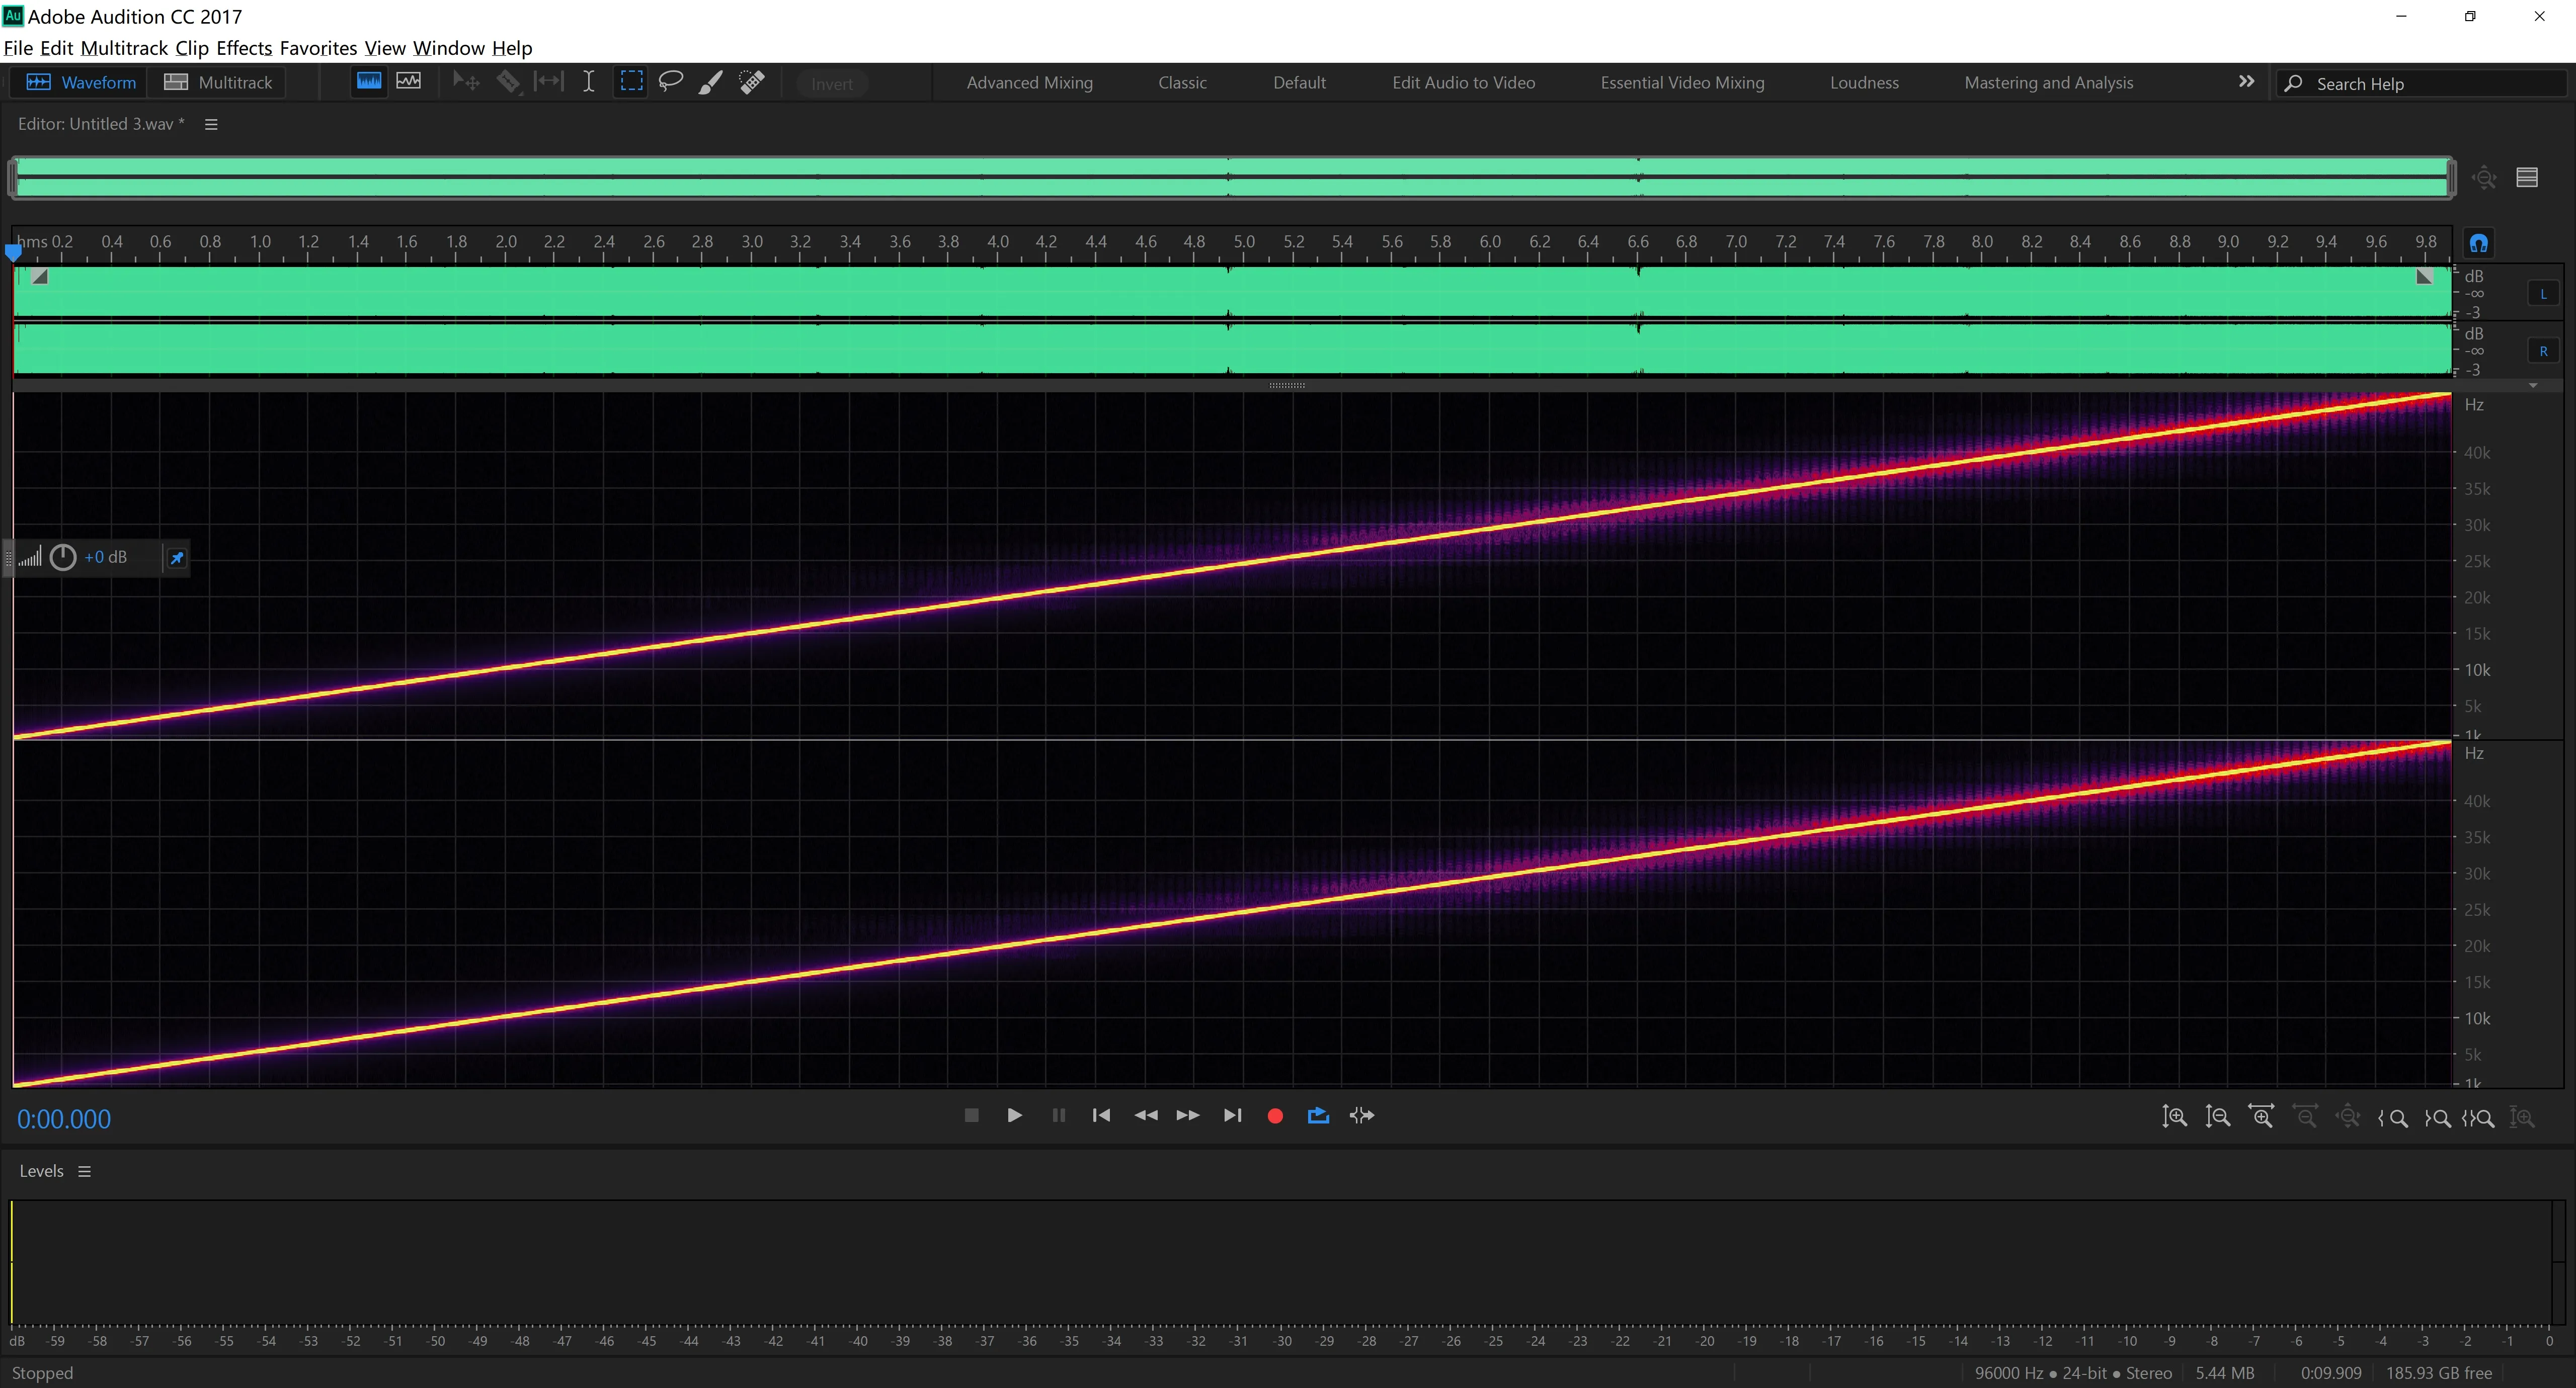Select the Razor tool
2576x1388 pixels.
point(508,82)
